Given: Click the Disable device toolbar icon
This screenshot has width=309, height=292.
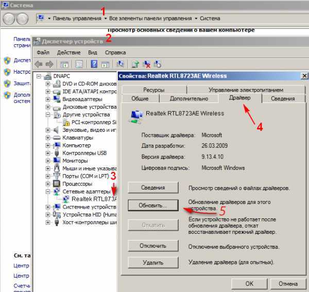Looking at the screenshot, I should 158,64.
